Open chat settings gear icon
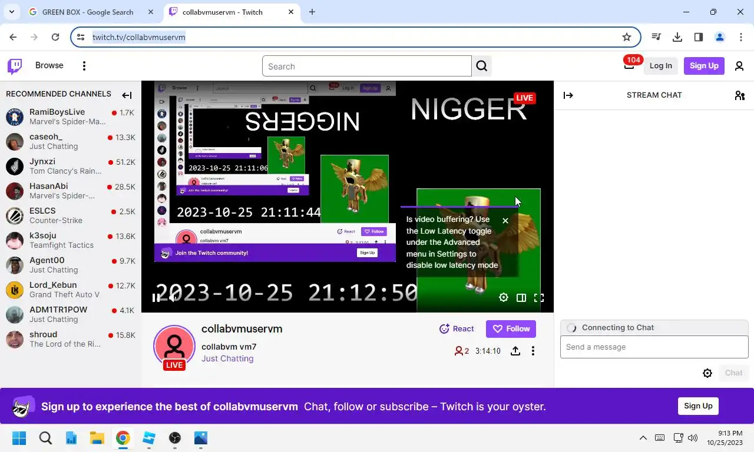This screenshot has height=452, width=754. pyautogui.click(x=707, y=373)
